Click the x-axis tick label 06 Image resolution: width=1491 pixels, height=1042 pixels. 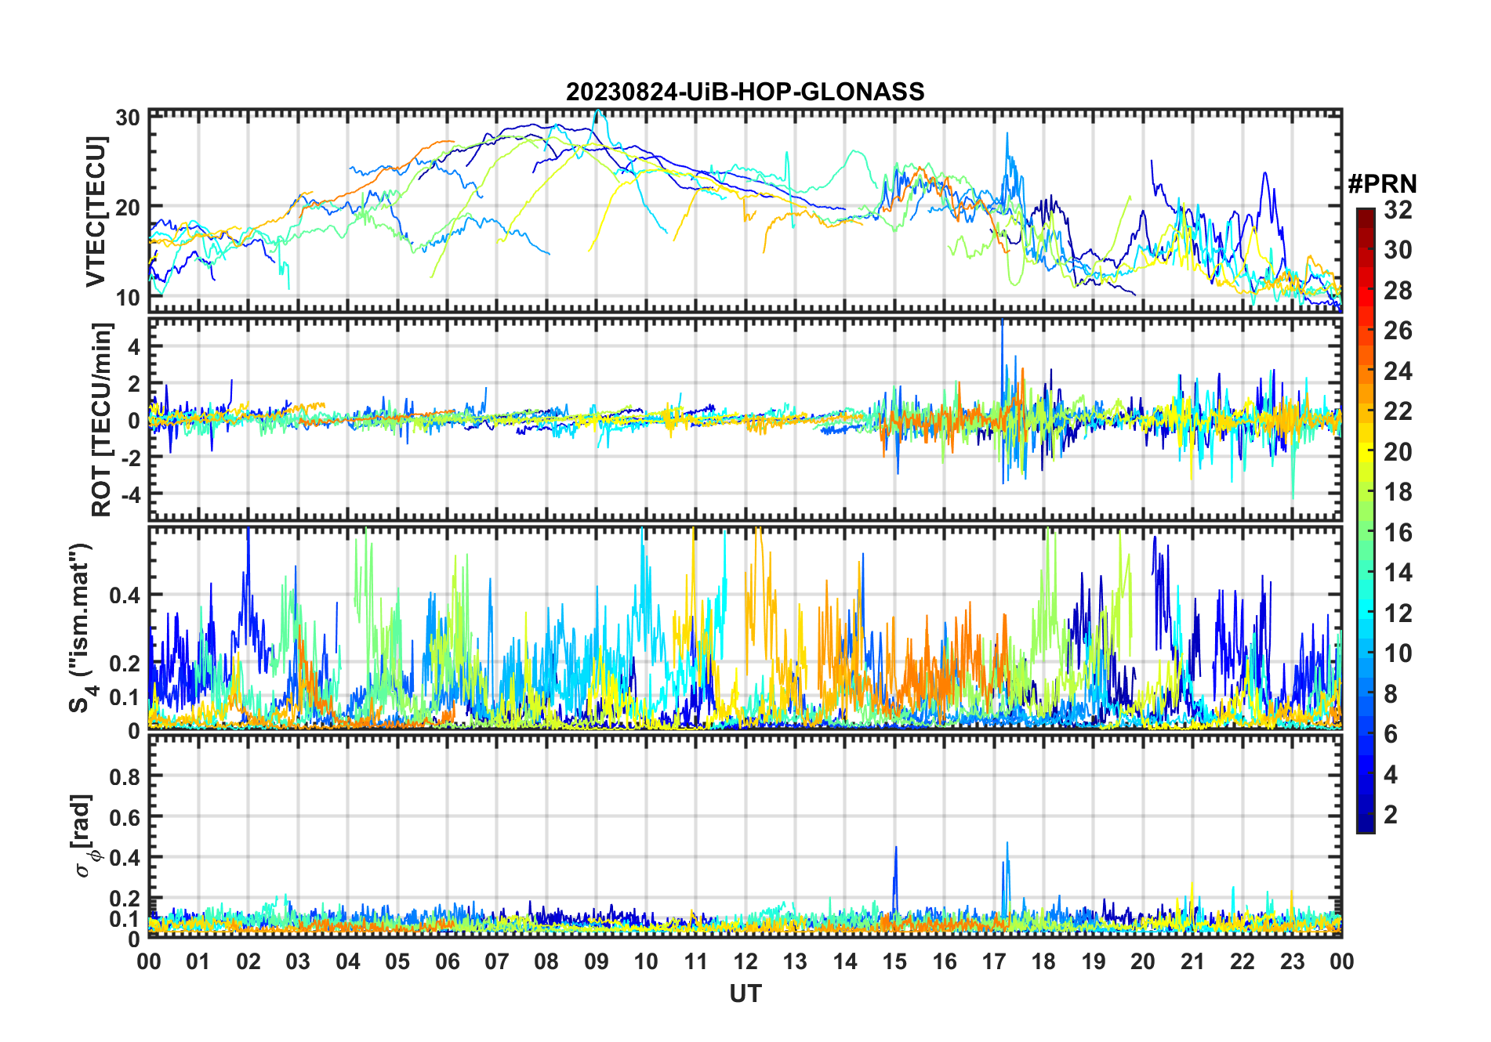[x=447, y=961]
